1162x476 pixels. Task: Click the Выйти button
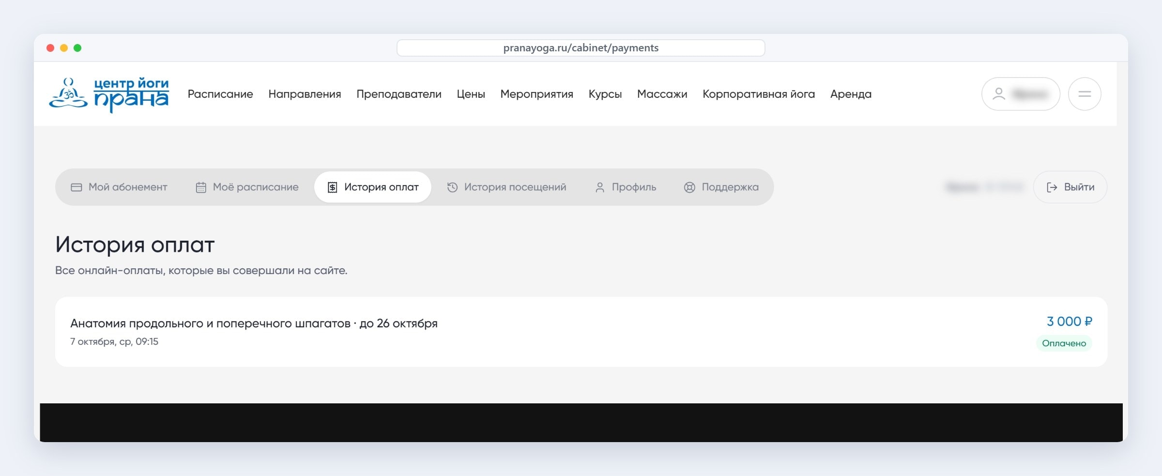click(x=1070, y=187)
